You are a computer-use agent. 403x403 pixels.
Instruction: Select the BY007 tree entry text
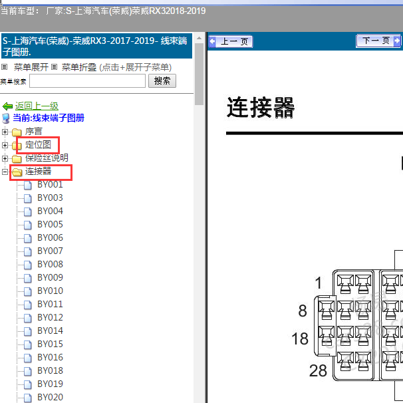click(50, 251)
